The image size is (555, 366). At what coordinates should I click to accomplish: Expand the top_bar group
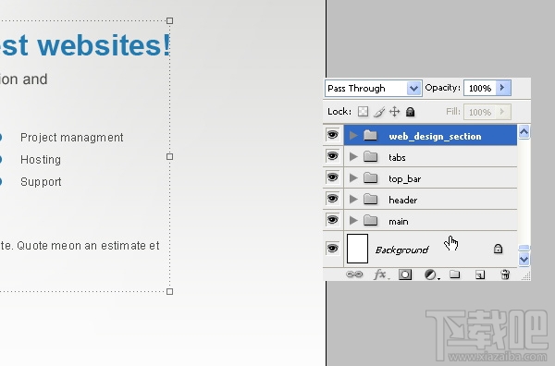[x=353, y=177]
